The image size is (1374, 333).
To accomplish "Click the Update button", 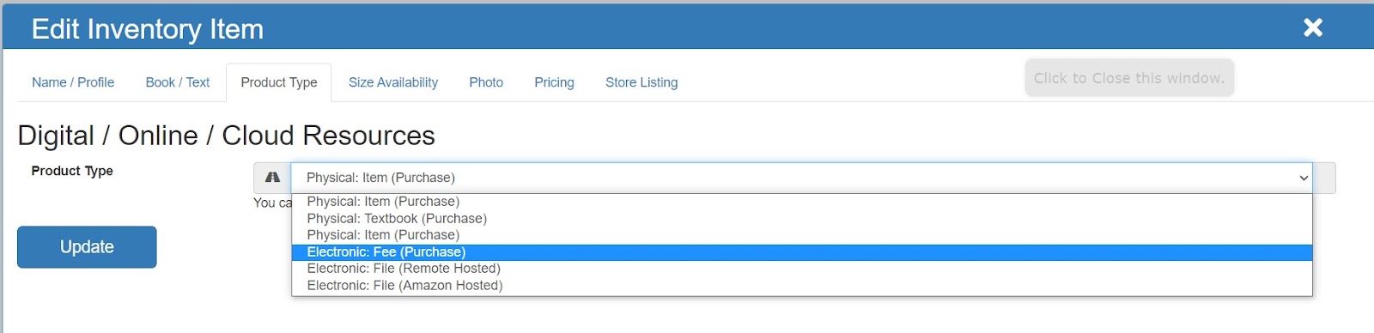I will tap(87, 247).
